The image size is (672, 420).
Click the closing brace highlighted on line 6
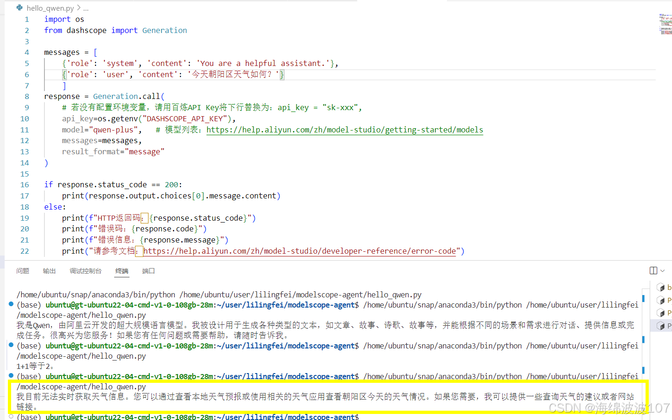(x=282, y=74)
